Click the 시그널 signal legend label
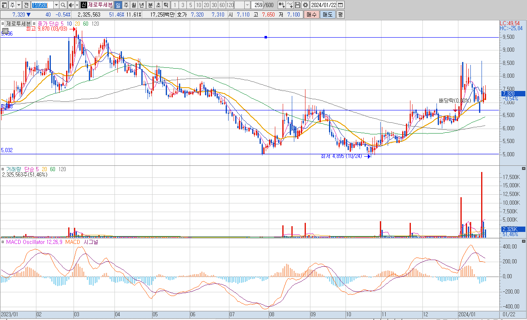The width and height of the screenshot is (527, 320). (91, 242)
